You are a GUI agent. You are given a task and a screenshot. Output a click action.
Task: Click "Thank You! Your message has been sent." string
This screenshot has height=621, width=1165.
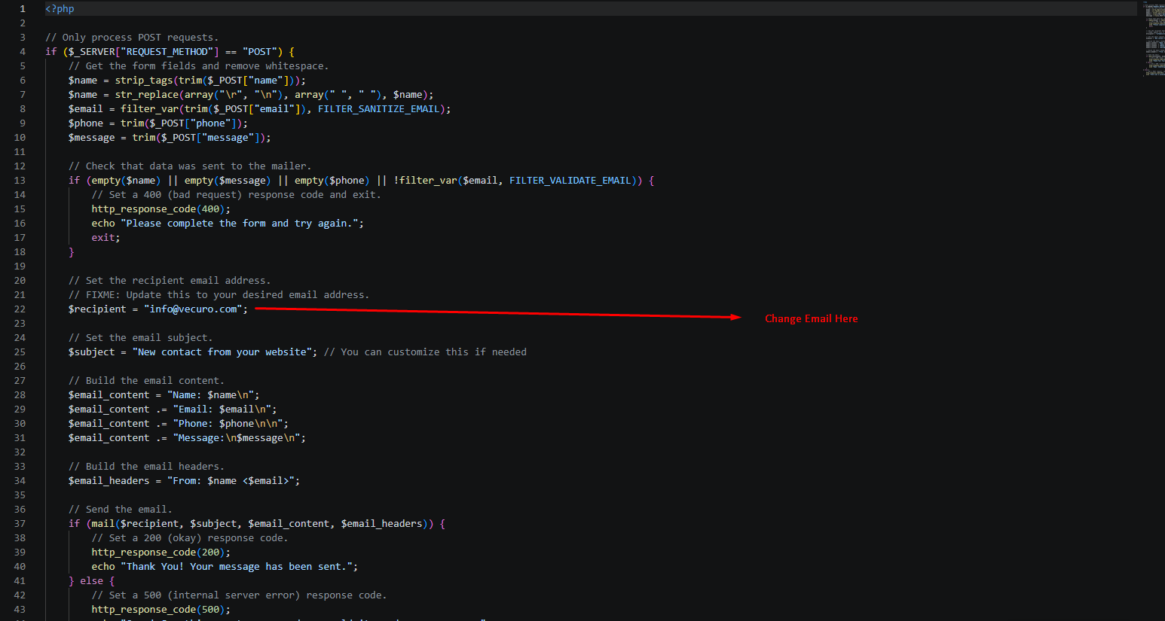(237, 567)
